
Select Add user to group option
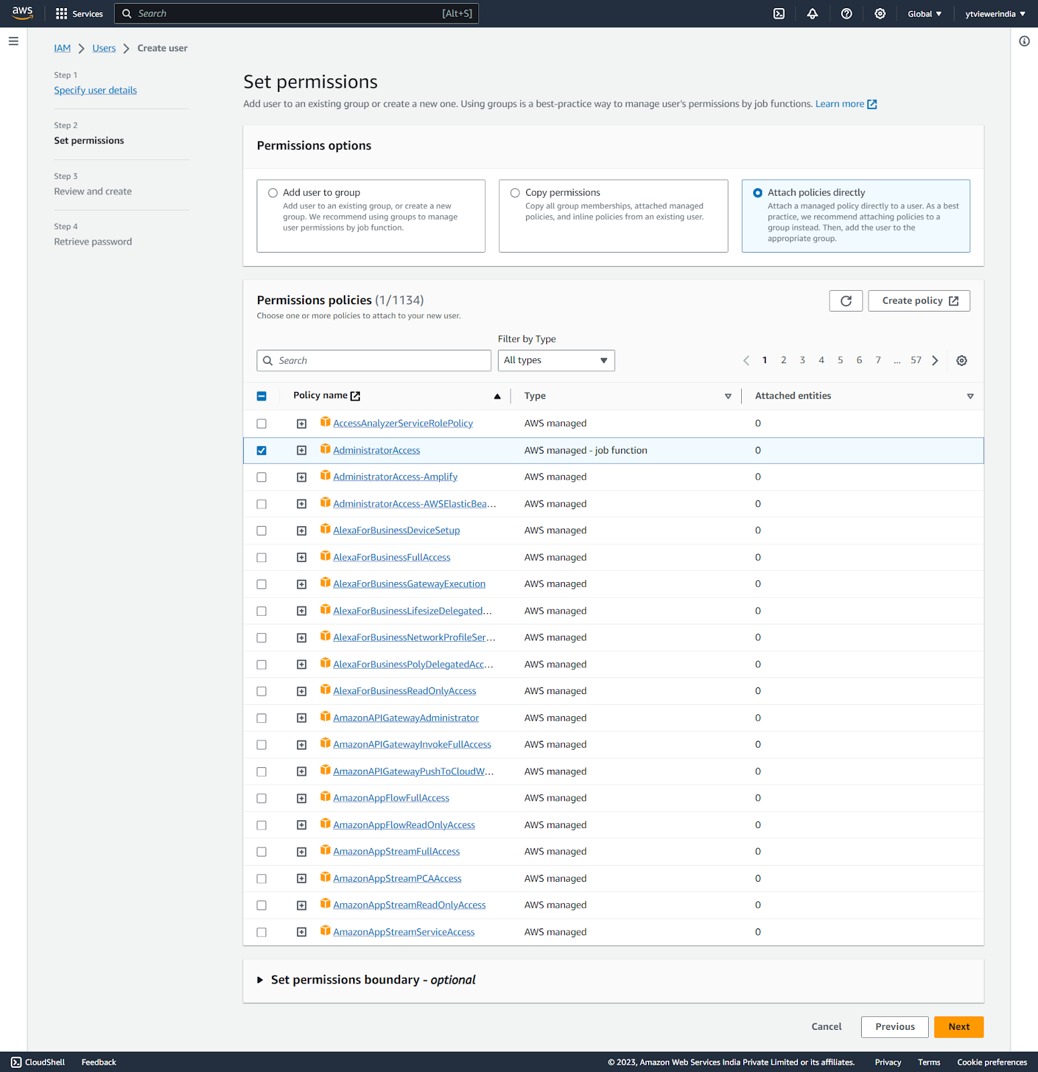pos(273,193)
